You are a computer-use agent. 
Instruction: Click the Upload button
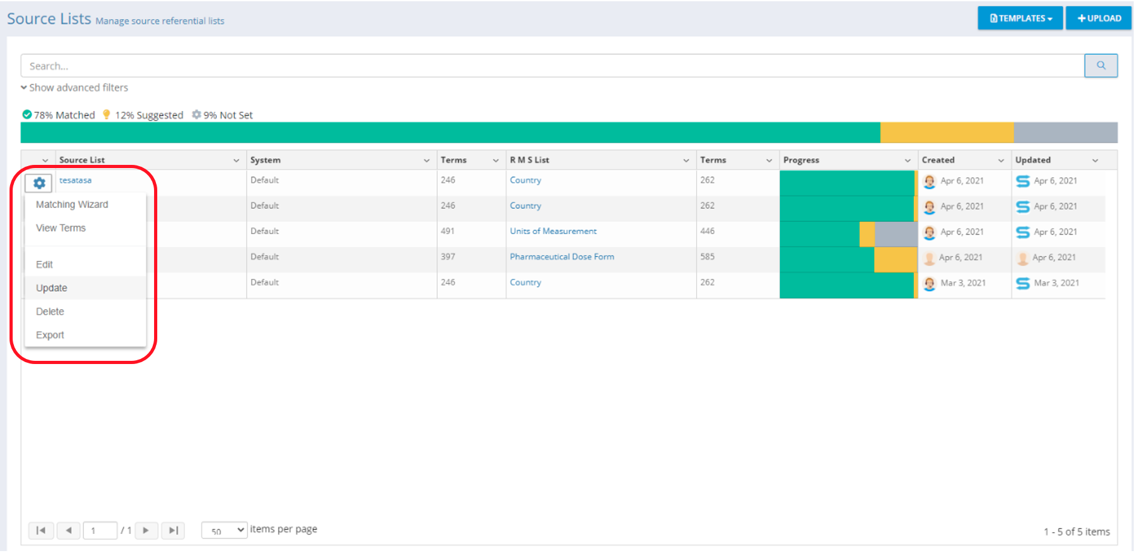pos(1099,18)
